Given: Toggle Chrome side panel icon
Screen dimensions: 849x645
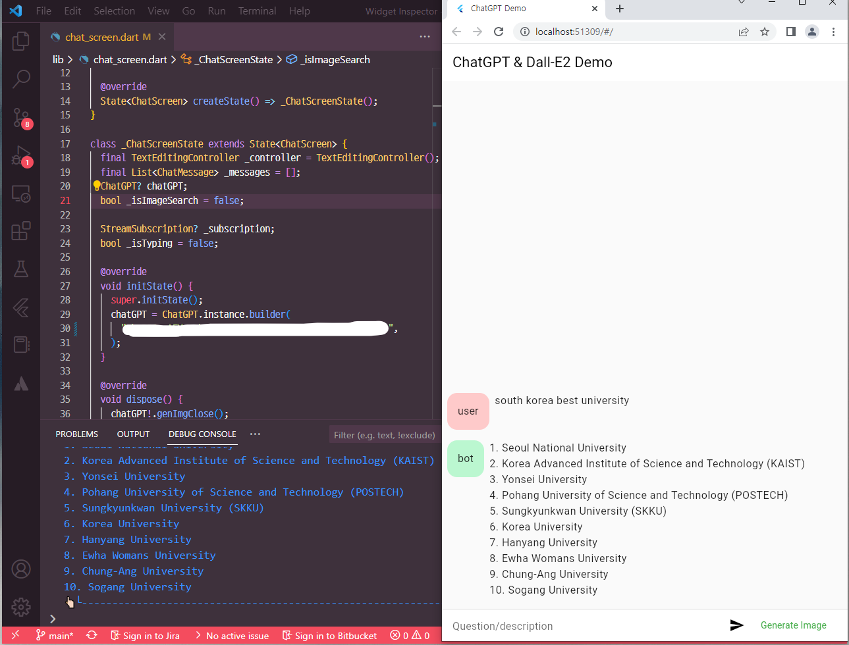Looking at the screenshot, I should pyautogui.click(x=791, y=32).
